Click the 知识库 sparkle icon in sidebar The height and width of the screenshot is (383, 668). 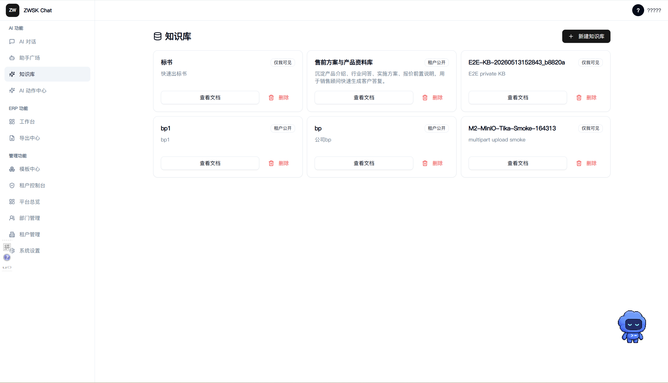click(12, 74)
